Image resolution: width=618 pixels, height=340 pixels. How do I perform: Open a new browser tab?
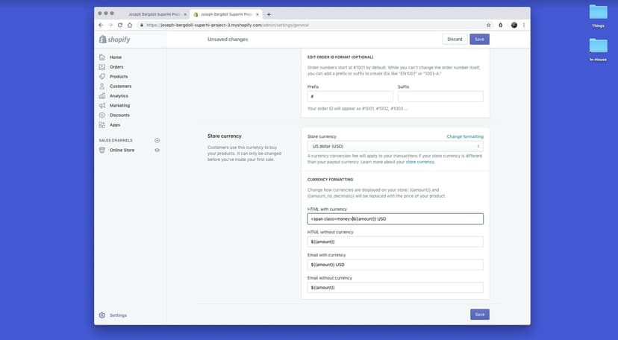(x=269, y=14)
